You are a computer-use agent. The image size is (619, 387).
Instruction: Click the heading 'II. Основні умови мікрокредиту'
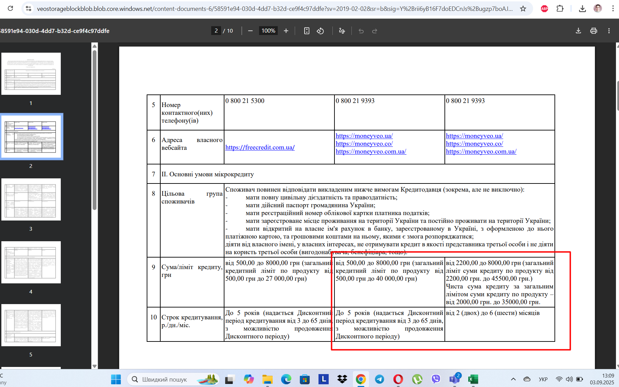[x=207, y=174]
